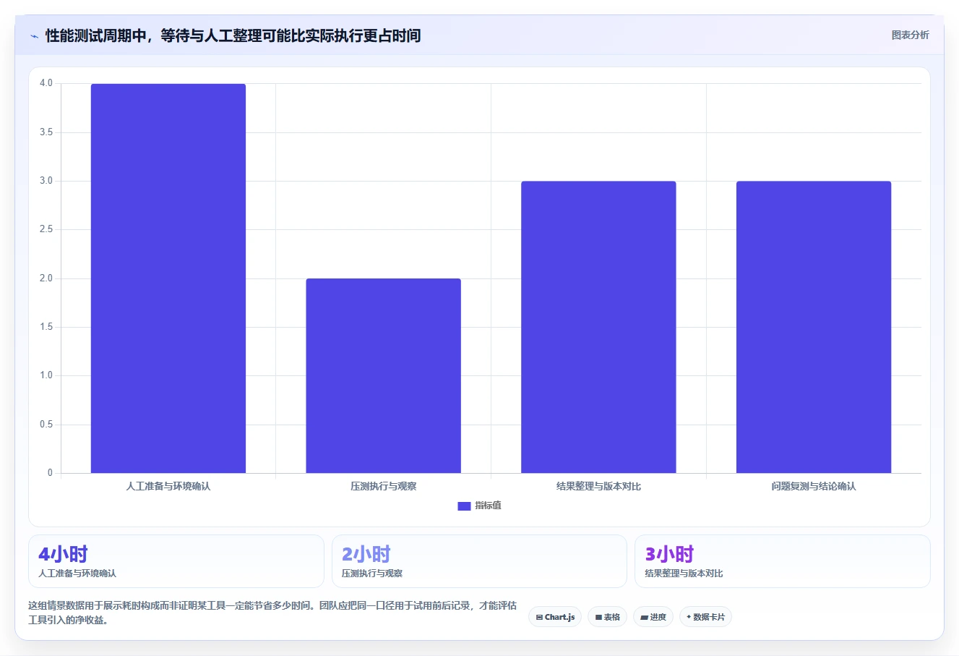
Task: Click the card caption 压测执行与观察
Action: [x=372, y=574]
